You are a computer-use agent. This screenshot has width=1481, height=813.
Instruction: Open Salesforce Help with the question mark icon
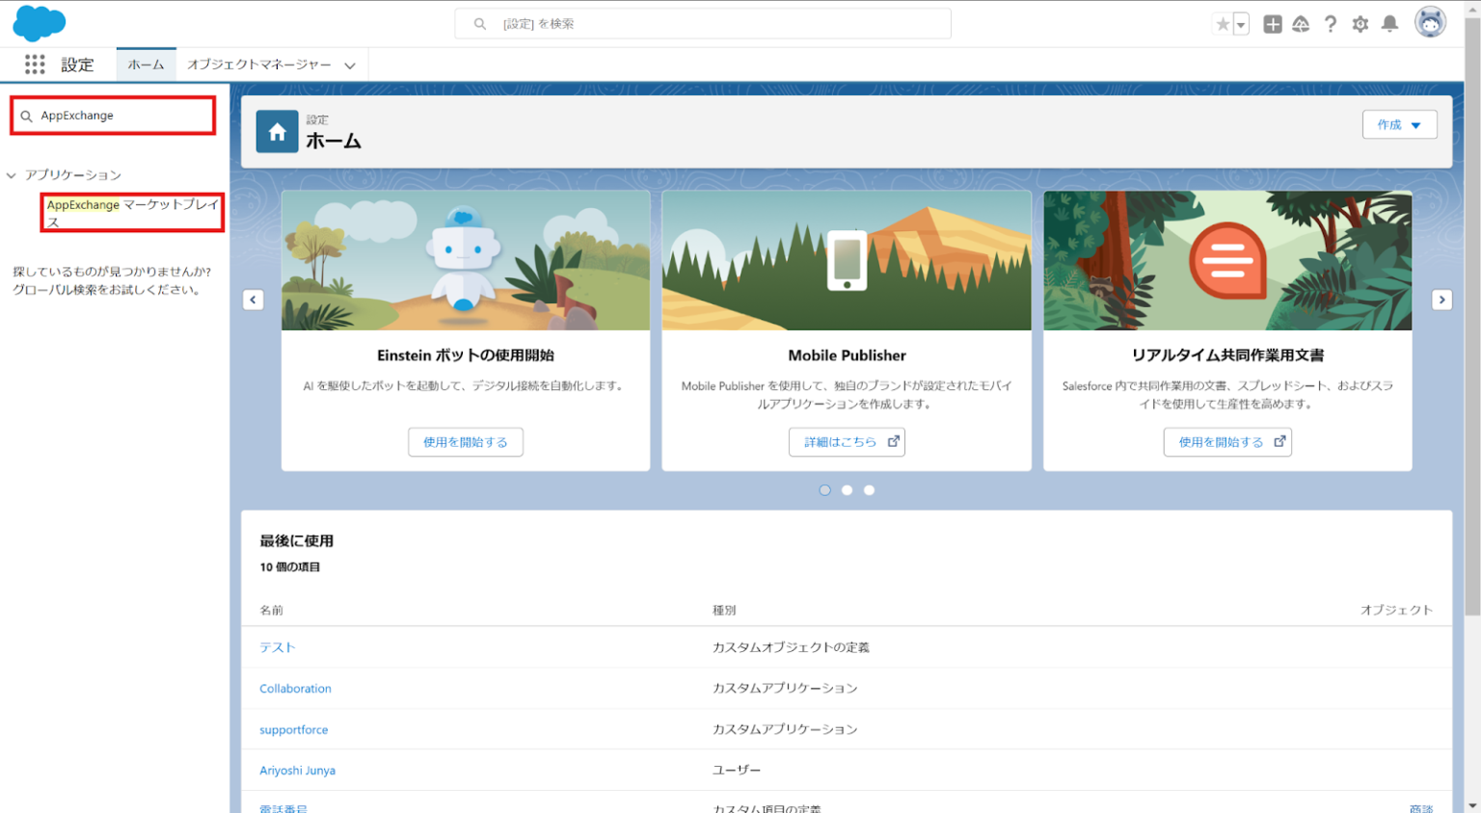tap(1331, 24)
